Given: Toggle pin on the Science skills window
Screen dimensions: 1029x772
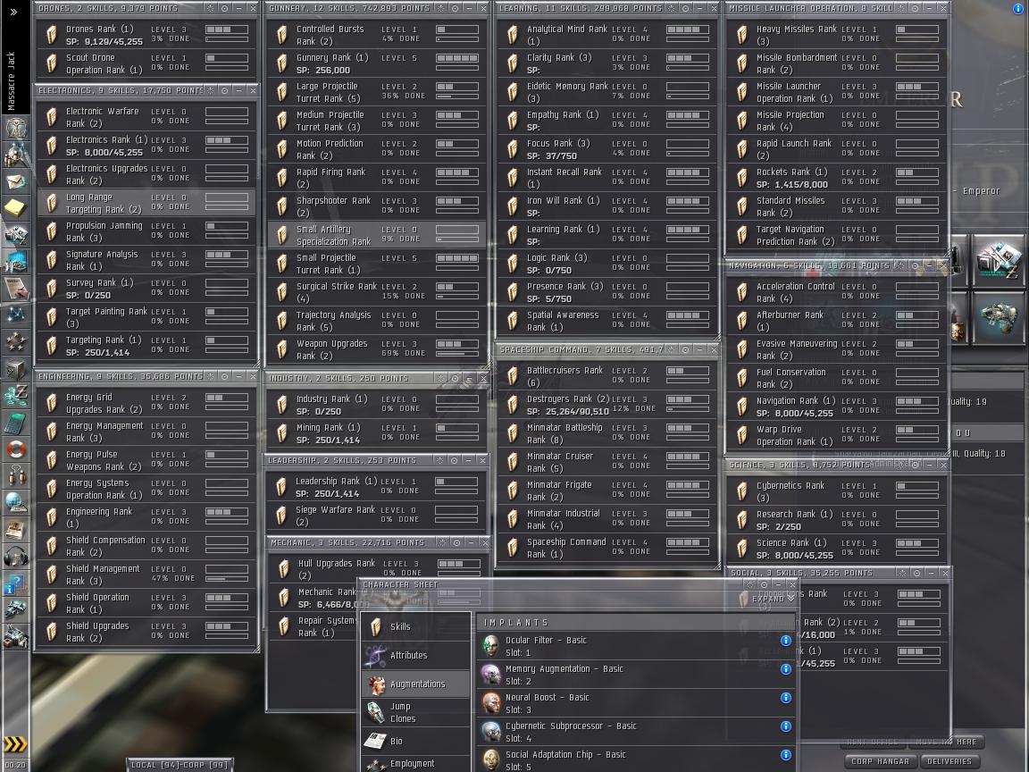Looking at the screenshot, I should 916,465.
